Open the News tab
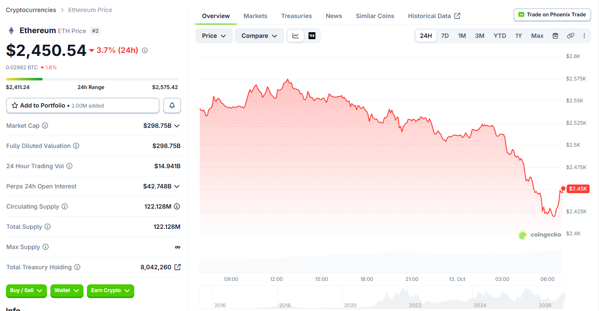599x311 pixels. [x=334, y=16]
